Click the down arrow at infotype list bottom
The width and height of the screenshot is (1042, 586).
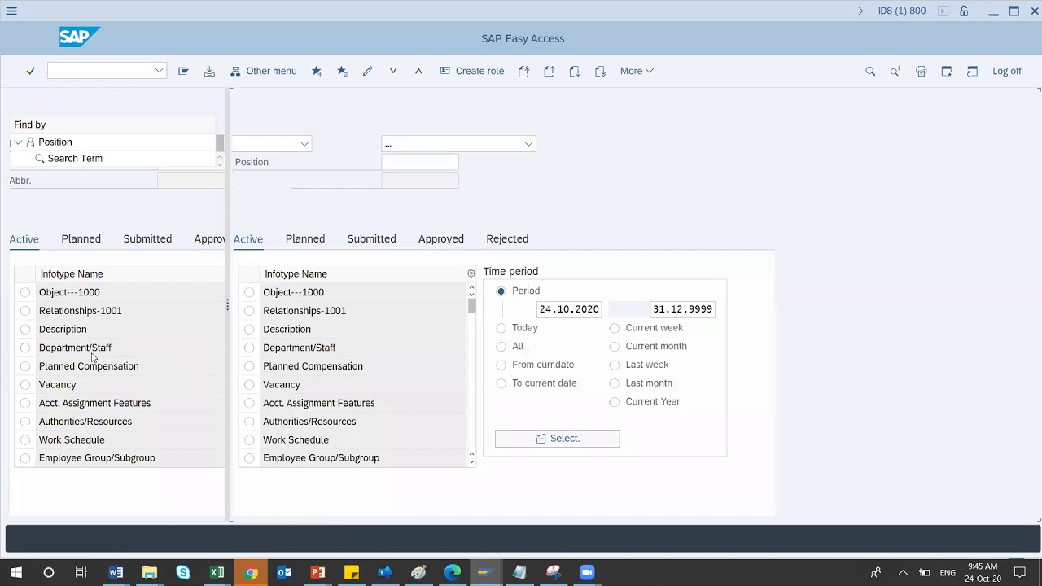[471, 462]
